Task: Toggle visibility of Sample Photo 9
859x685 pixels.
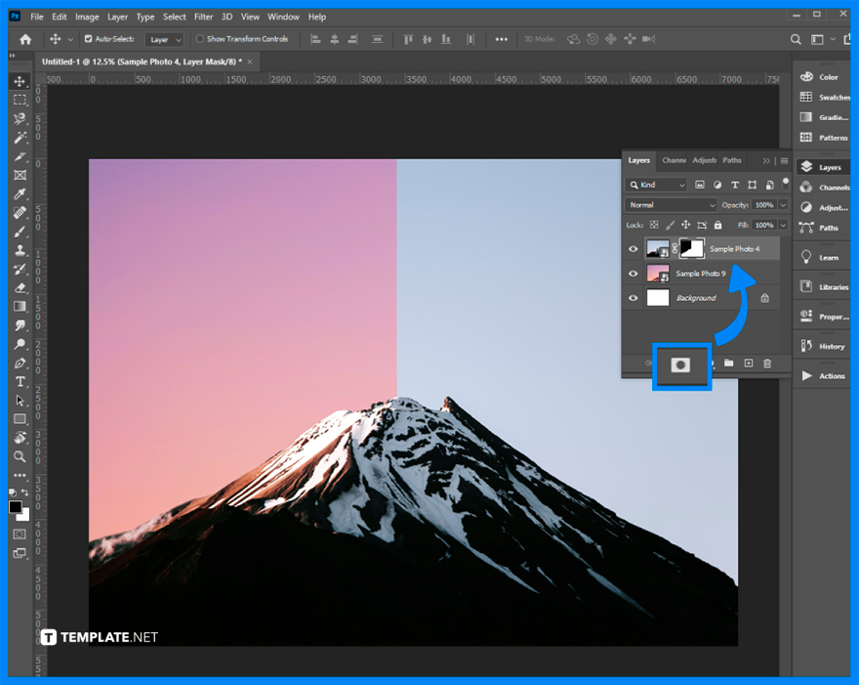Action: tap(634, 274)
